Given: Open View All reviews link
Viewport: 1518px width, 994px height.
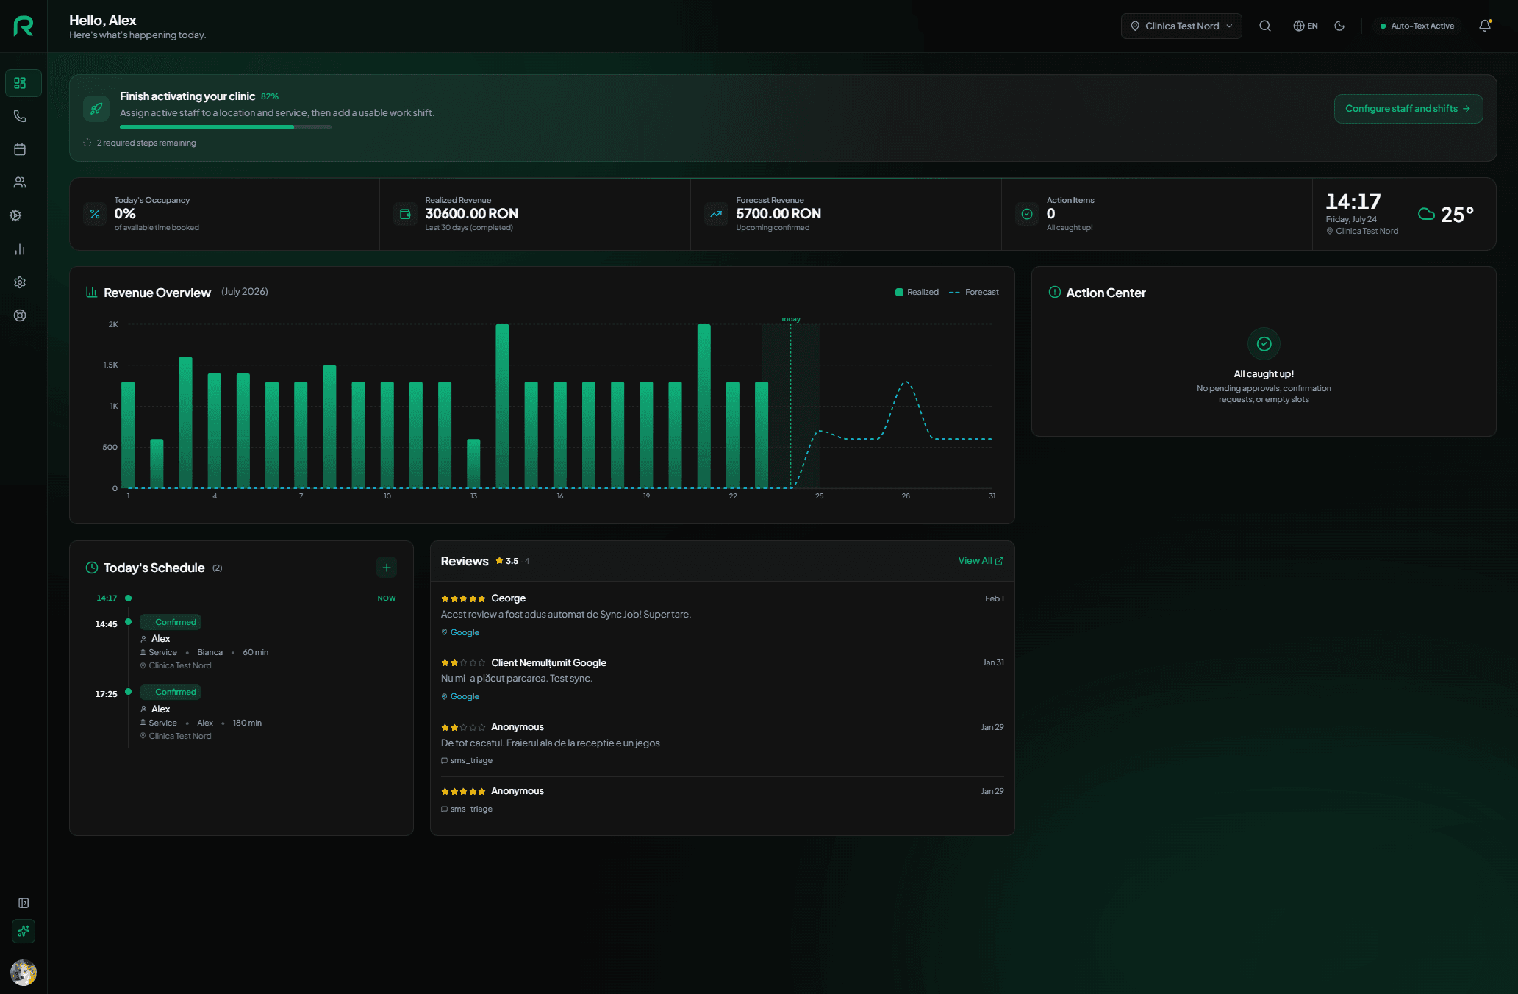Looking at the screenshot, I should click(x=981, y=561).
